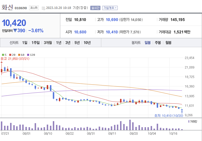Screen dimensions: 202x141
Task: Click the current price 10,420
Action: (14, 23)
